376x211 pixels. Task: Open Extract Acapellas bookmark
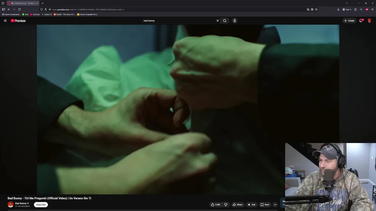click(87, 14)
